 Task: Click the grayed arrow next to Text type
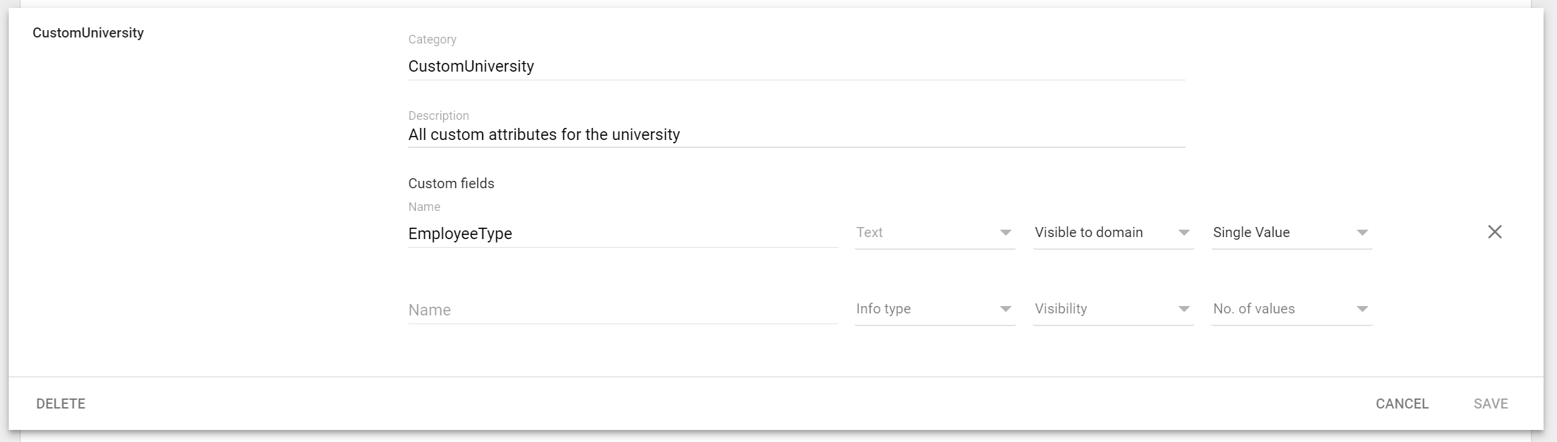(x=1005, y=232)
